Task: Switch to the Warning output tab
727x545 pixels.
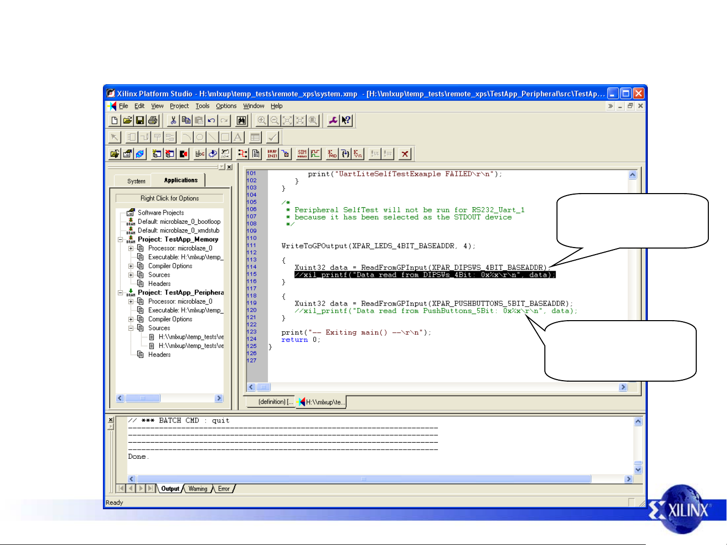Action: point(198,489)
